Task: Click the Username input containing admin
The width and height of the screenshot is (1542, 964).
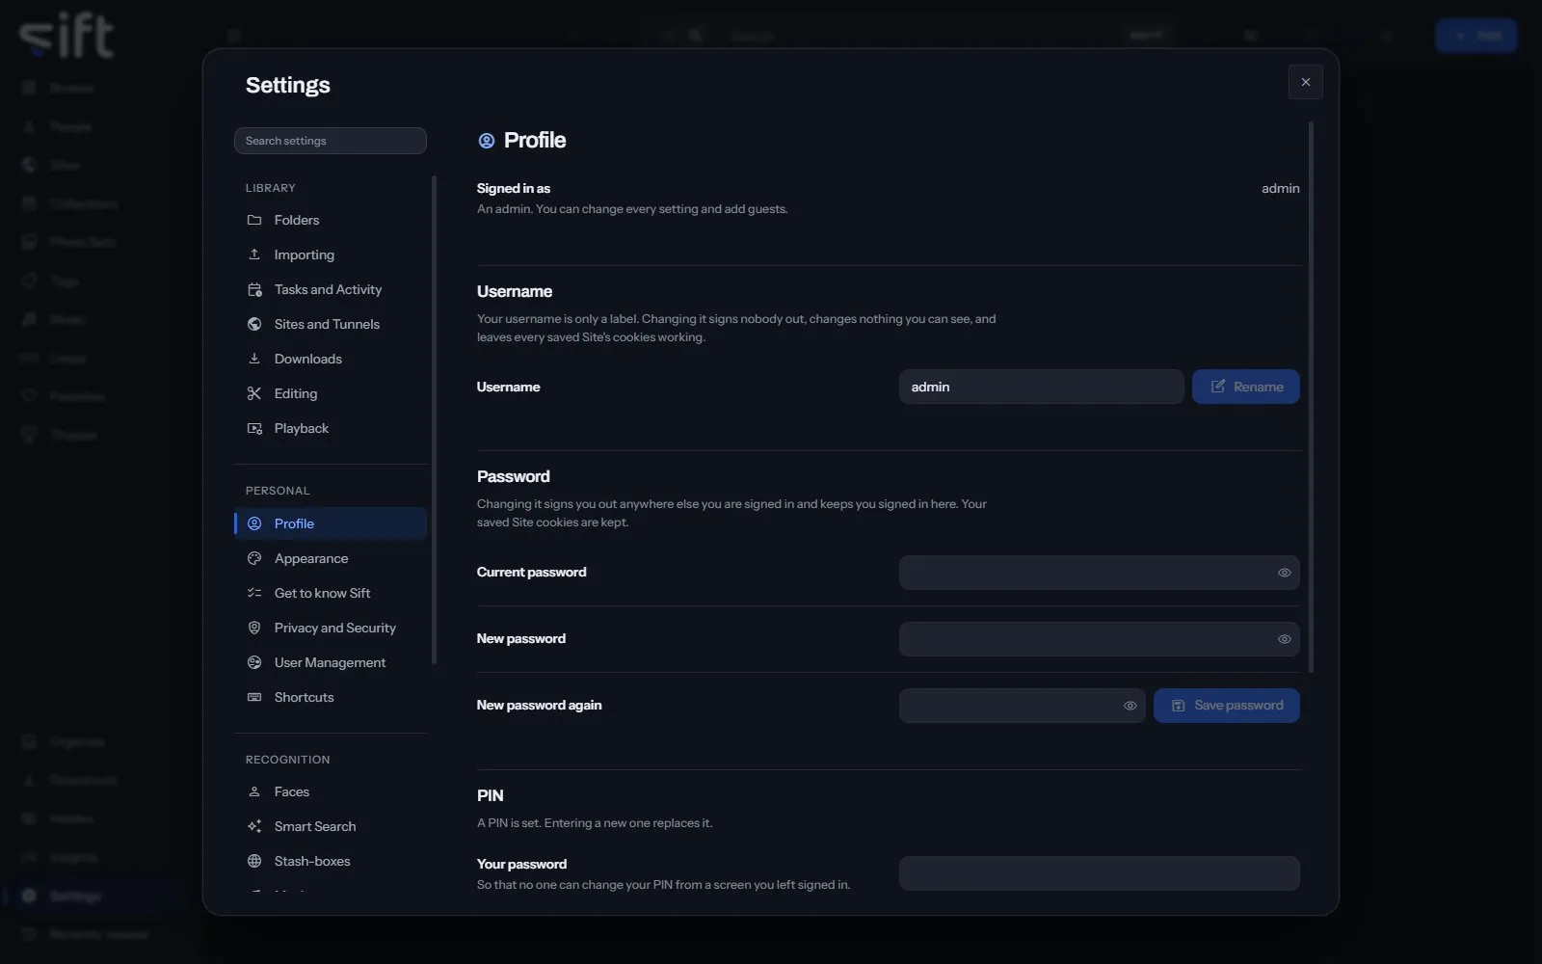Action: click(1041, 387)
